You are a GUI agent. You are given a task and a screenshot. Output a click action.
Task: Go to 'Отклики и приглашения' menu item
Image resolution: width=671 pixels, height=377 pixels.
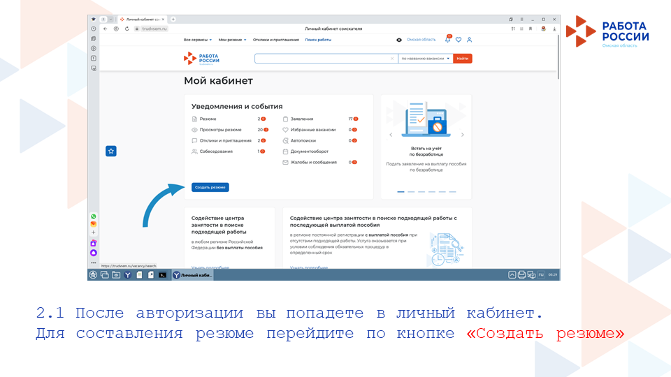coord(276,40)
